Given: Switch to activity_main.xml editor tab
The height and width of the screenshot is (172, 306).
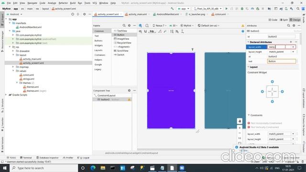Looking at the screenshot, I should click(x=137, y=14).
